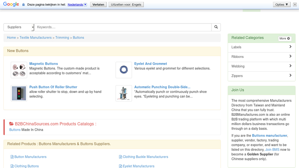
Task: Click the More button in Related Categories
Action: tap(285, 38)
